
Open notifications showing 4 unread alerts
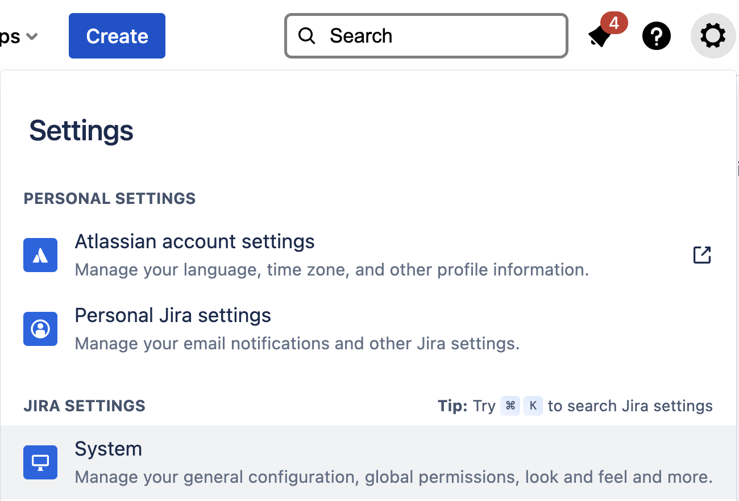601,36
